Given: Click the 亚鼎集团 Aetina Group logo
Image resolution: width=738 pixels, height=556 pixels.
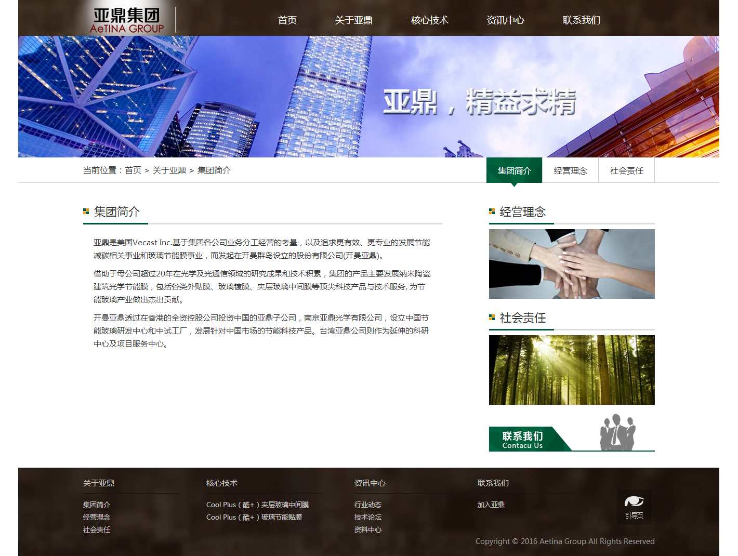Looking at the screenshot, I should click(126, 20).
